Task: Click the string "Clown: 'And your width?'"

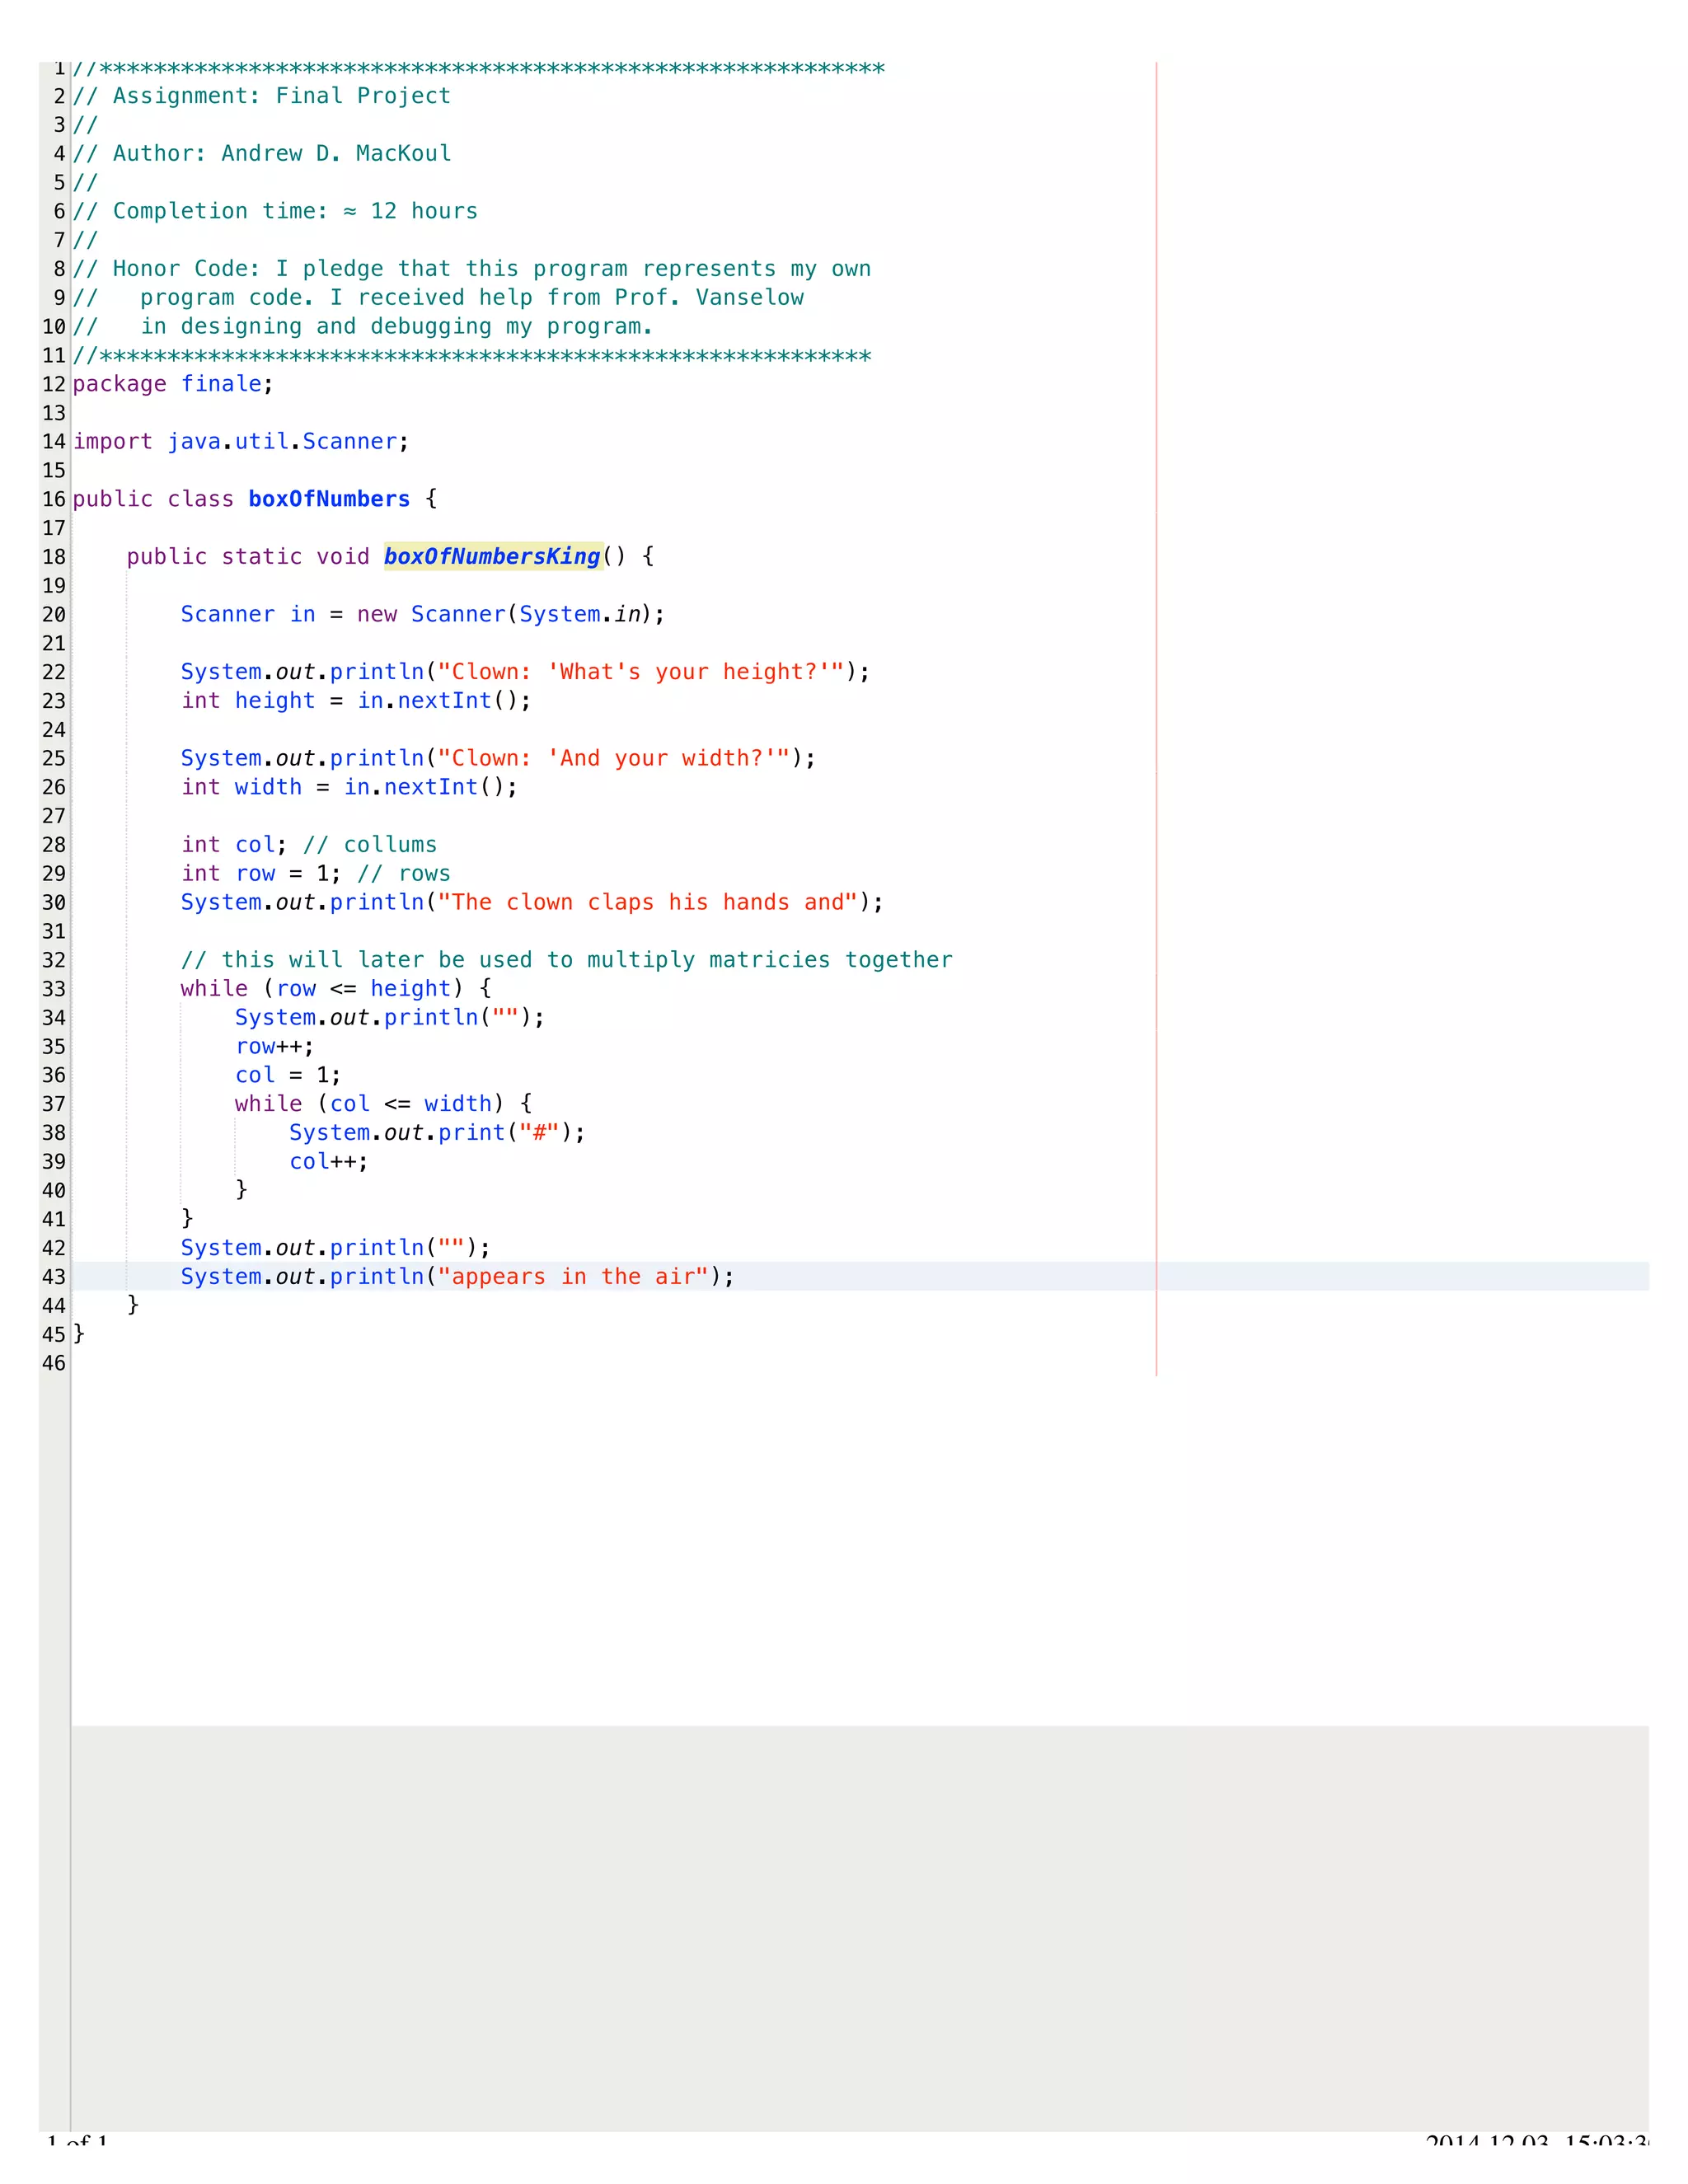Action: [614, 758]
